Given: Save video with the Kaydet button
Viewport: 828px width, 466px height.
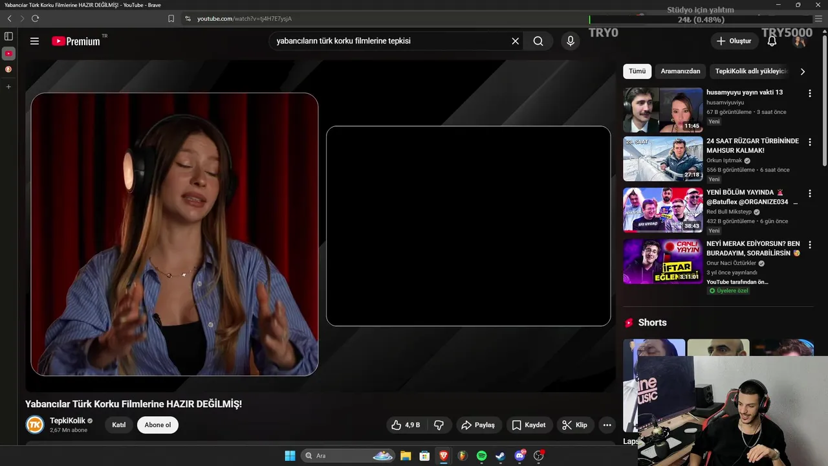Looking at the screenshot, I should (529, 425).
